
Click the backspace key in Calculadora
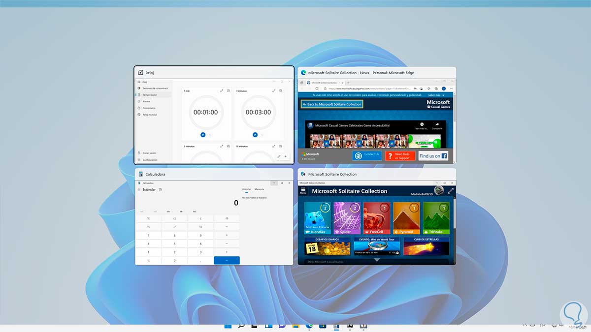coord(227,218)
